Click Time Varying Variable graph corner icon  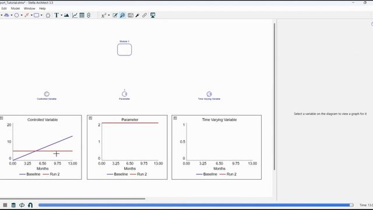click(175, 118)
